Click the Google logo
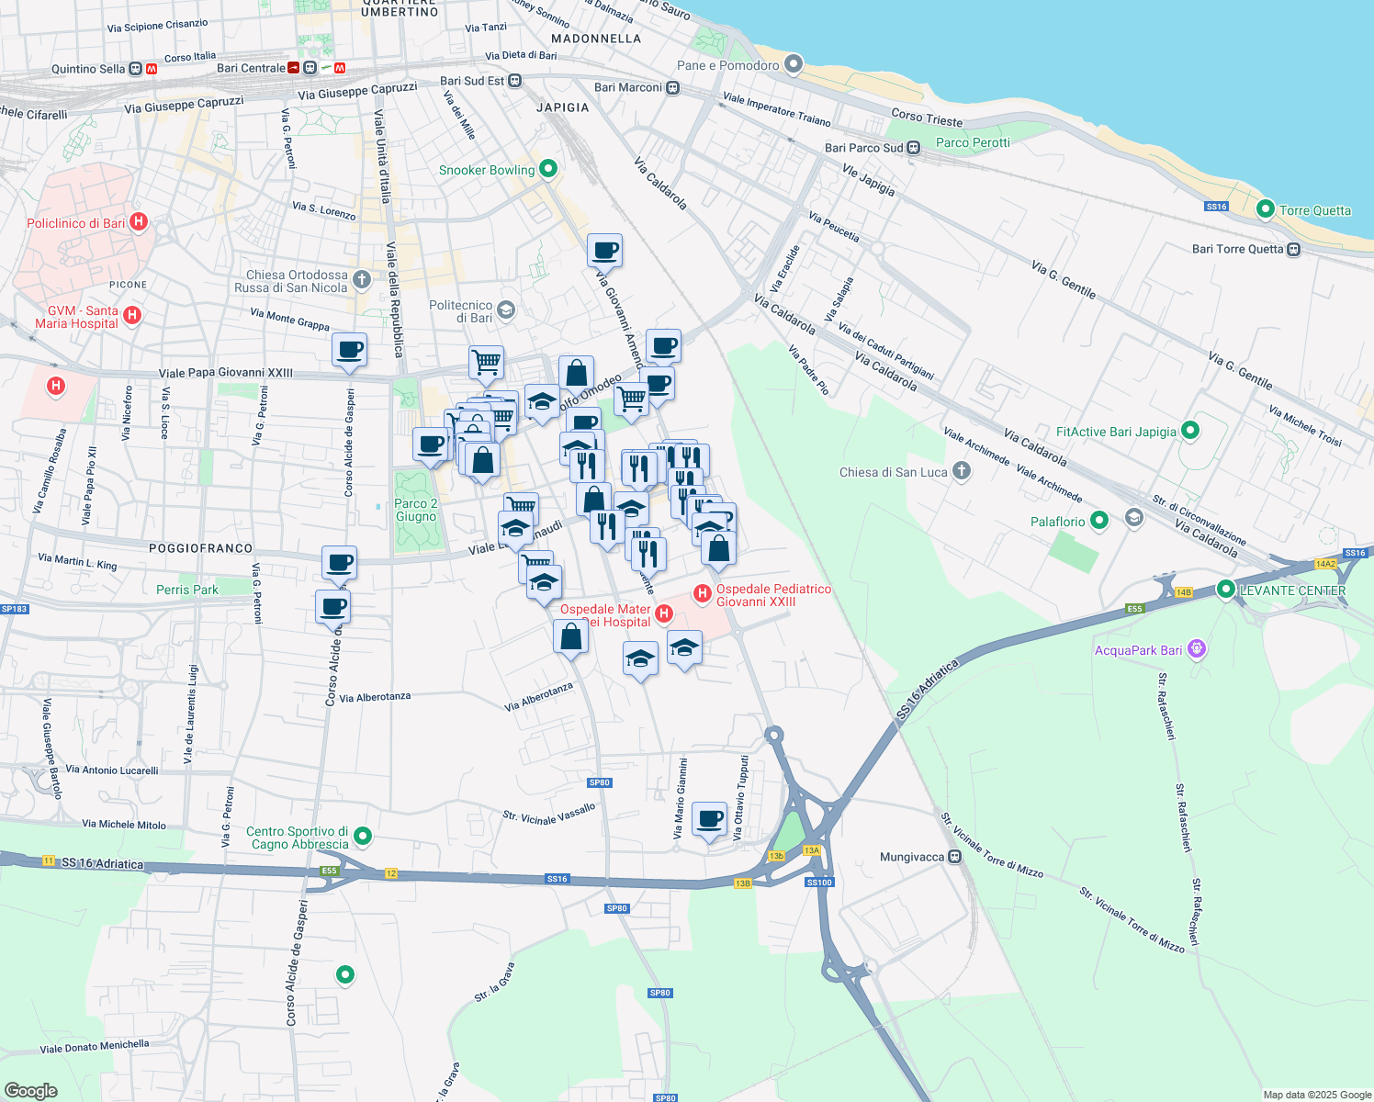Screen dimensions: 1374x1102 (30, 1090)
